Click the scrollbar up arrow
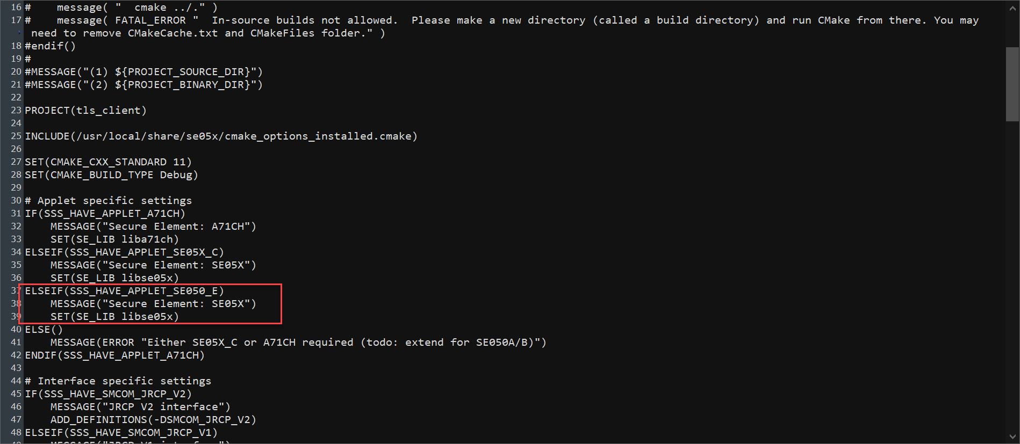 click(x=1012, y=8)
